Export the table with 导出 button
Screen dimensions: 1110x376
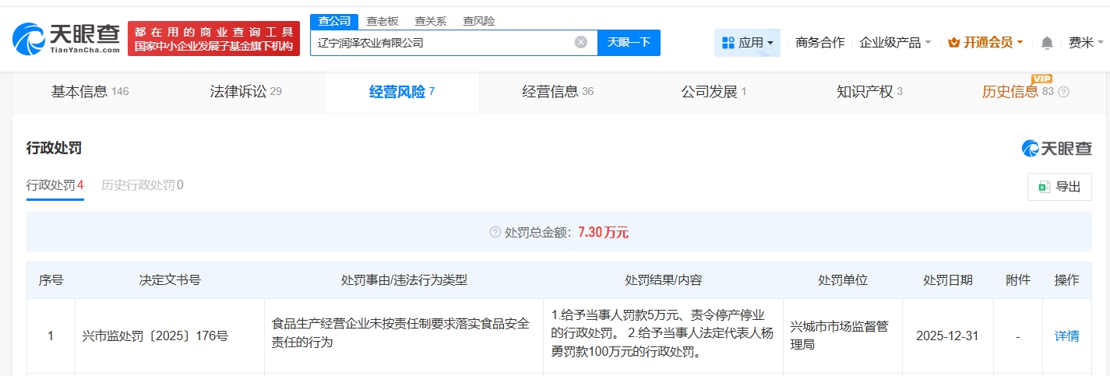point(1059,187)
